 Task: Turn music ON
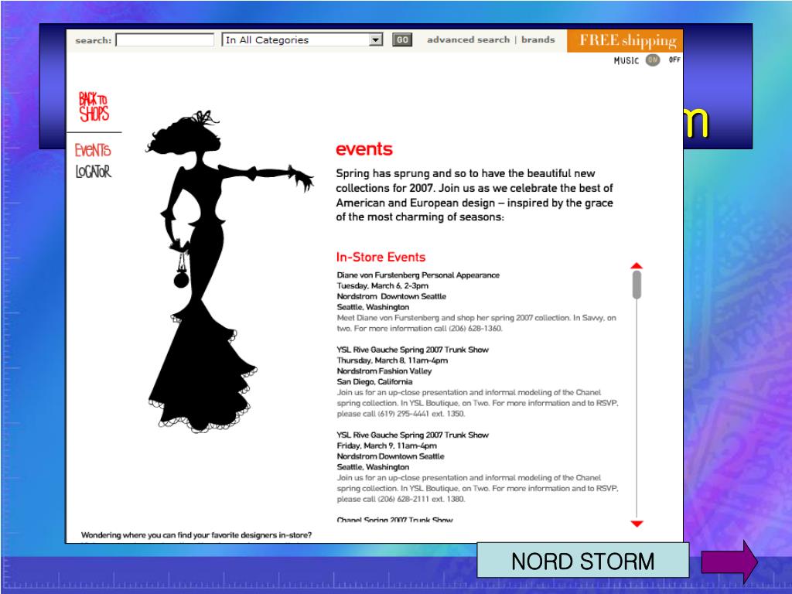653,60
